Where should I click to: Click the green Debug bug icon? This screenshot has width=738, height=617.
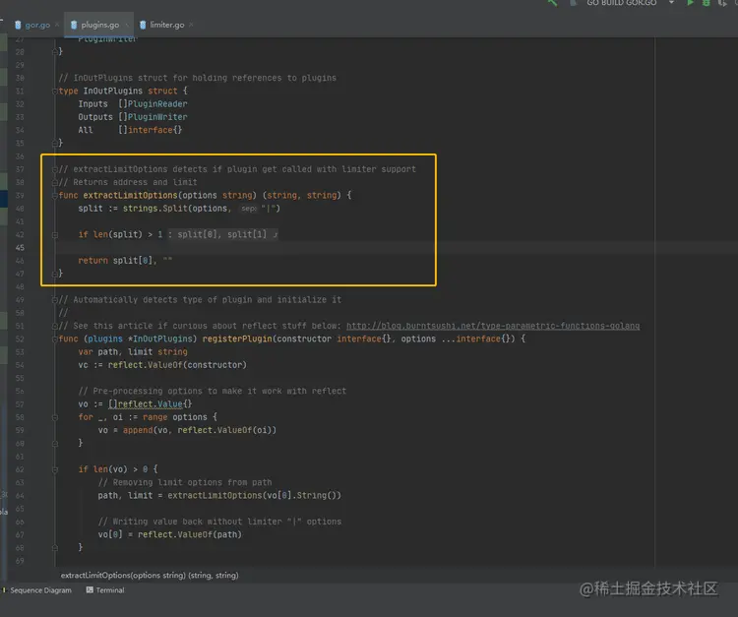(706, 3)
